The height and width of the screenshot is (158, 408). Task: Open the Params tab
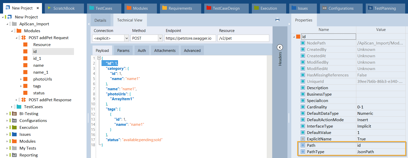(123, 51)
